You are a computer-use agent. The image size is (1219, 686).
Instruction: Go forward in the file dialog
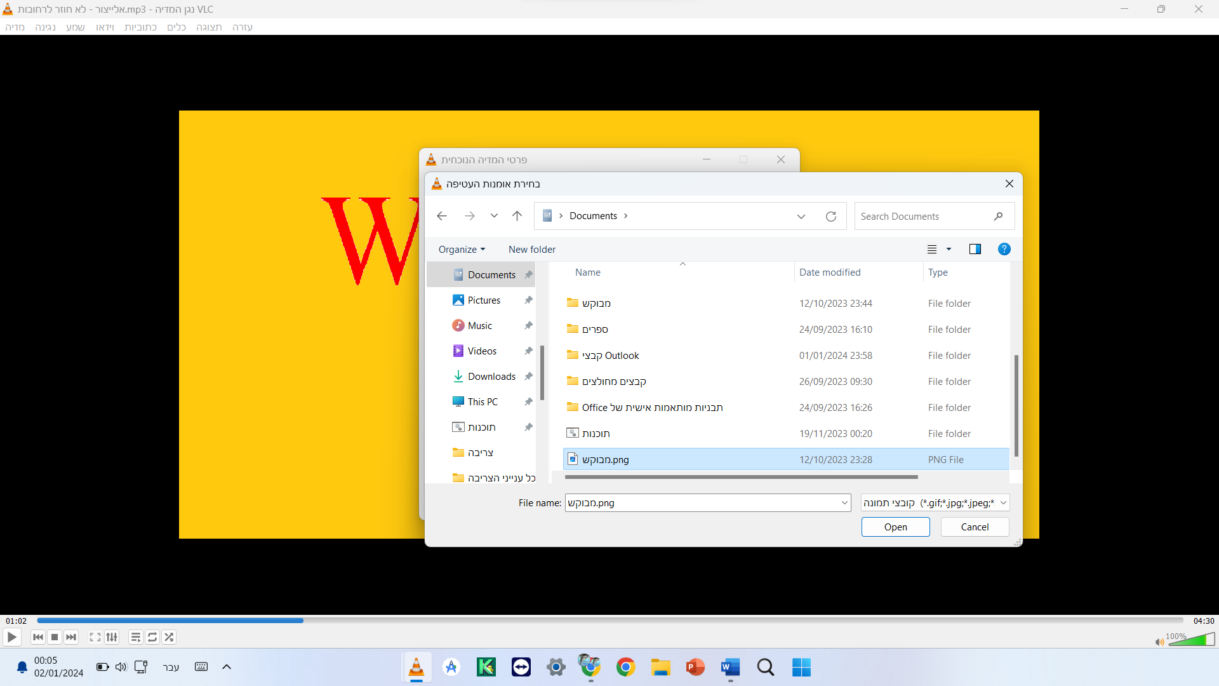(470, 216)
